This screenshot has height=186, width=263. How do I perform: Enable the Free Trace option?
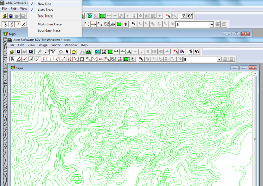(x=45, y=16)
